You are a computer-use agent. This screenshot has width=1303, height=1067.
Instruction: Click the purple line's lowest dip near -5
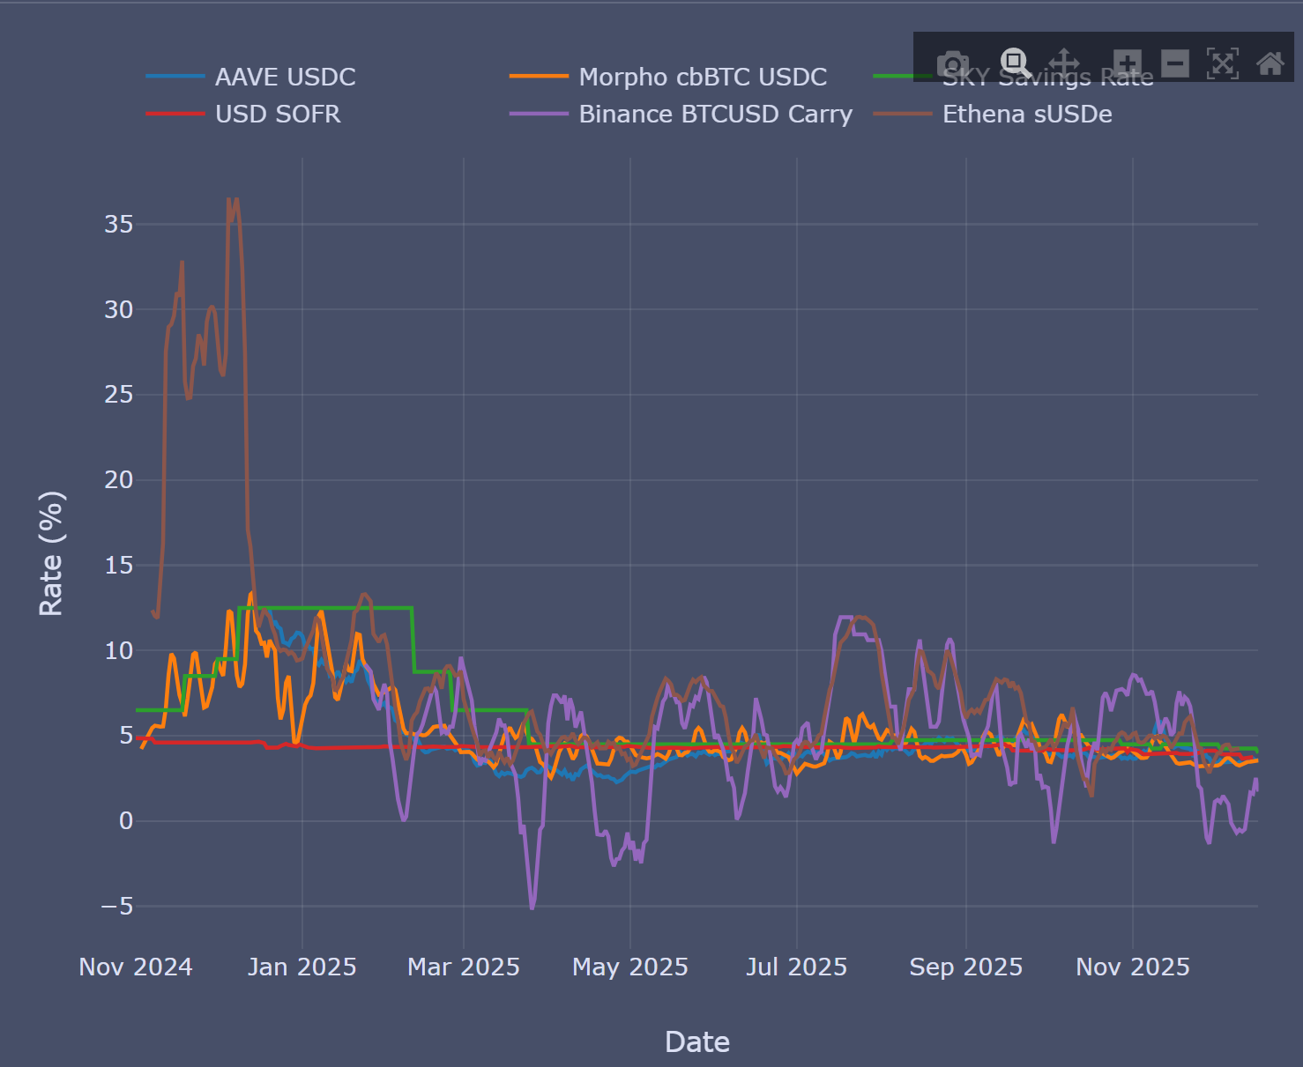pyautogui.click(x=532, y=908)
